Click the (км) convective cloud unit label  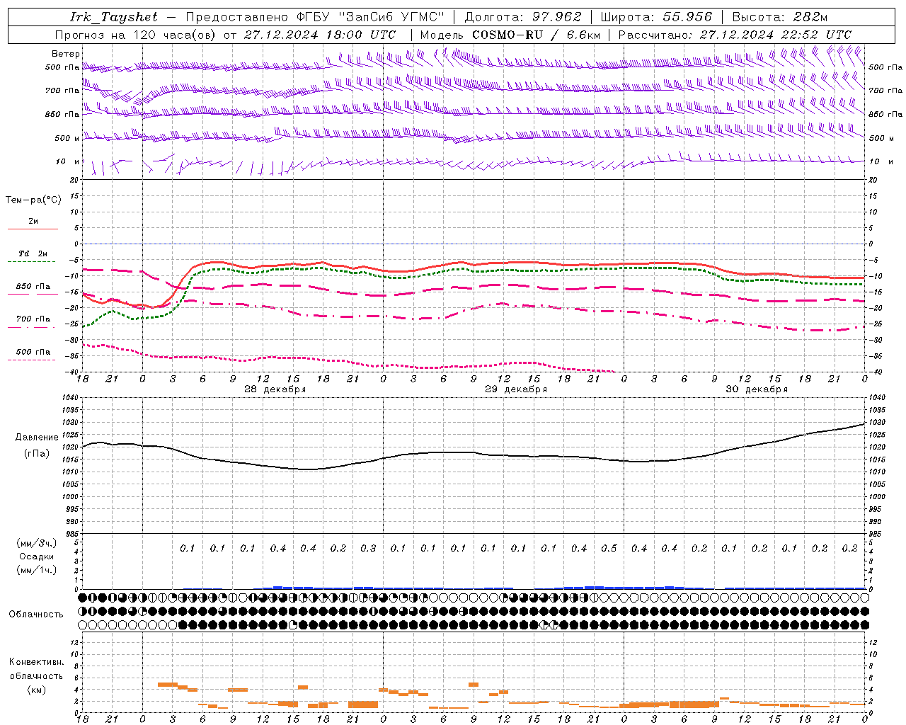[36, 690]
